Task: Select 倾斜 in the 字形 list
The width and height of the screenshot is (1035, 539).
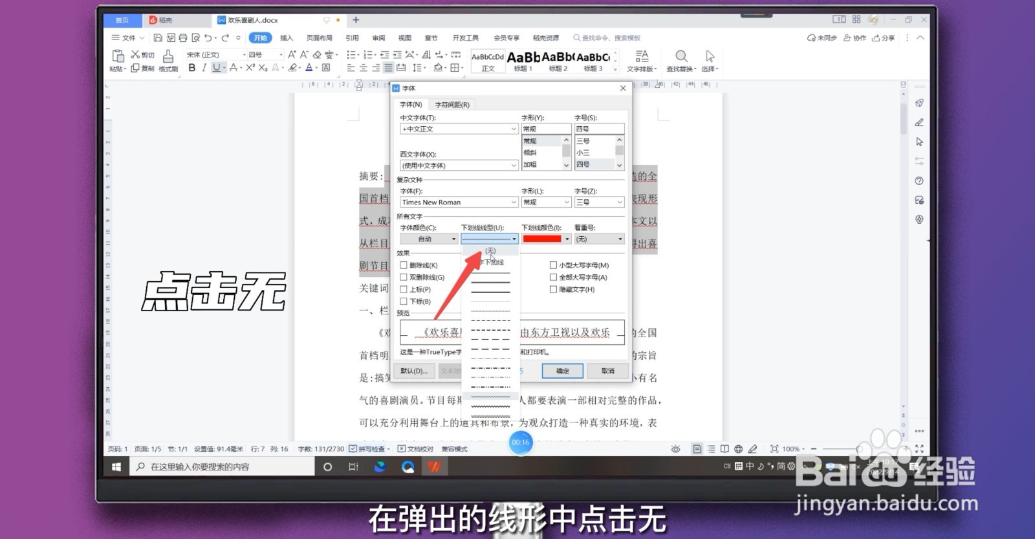Action: (530, 153)
